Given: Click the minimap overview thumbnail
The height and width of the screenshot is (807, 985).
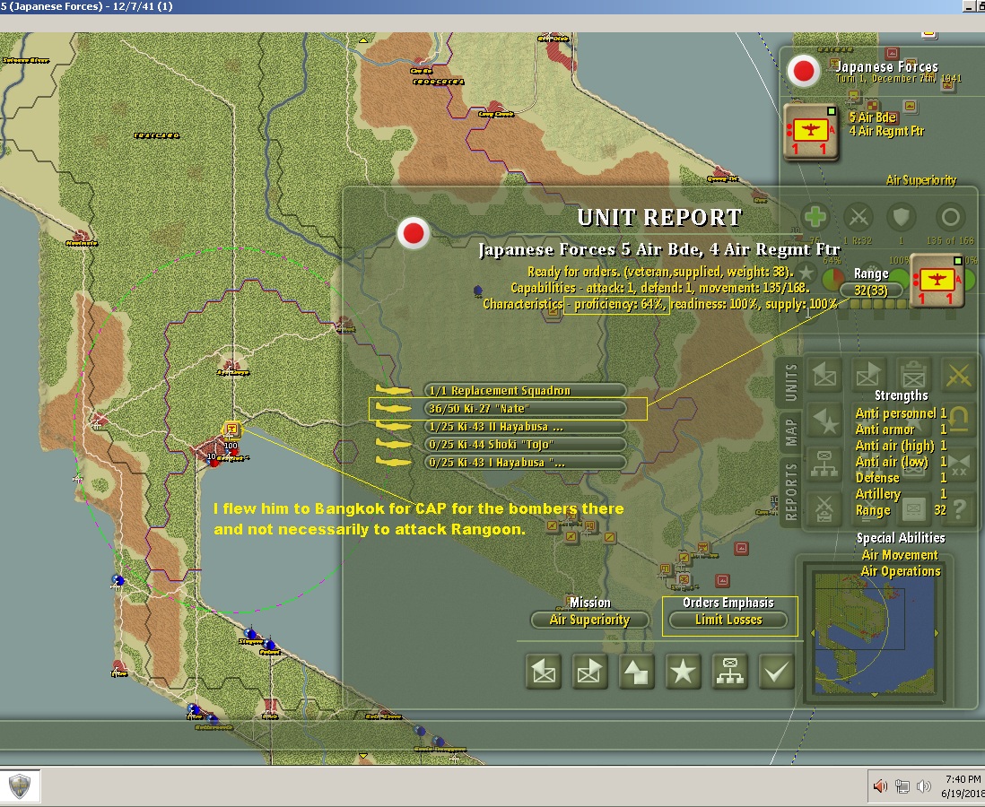Looking at the screenshot, I should 875,632.
